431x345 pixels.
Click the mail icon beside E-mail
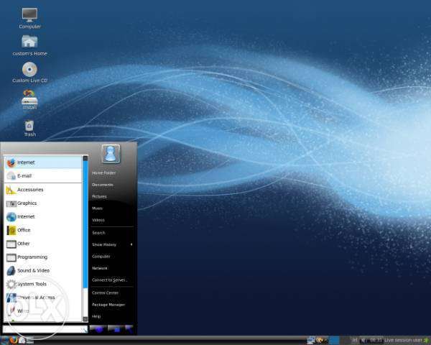pyautogui.click(x=11, y=176)
